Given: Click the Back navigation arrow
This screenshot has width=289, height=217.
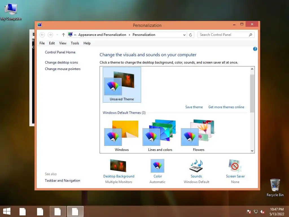Looking at the screenshot, I should 42,35.
